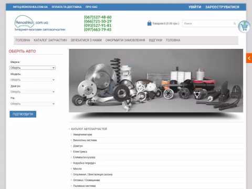
Task: Open the Оптика / Освещение category
Action: click(x=87, y=180)
